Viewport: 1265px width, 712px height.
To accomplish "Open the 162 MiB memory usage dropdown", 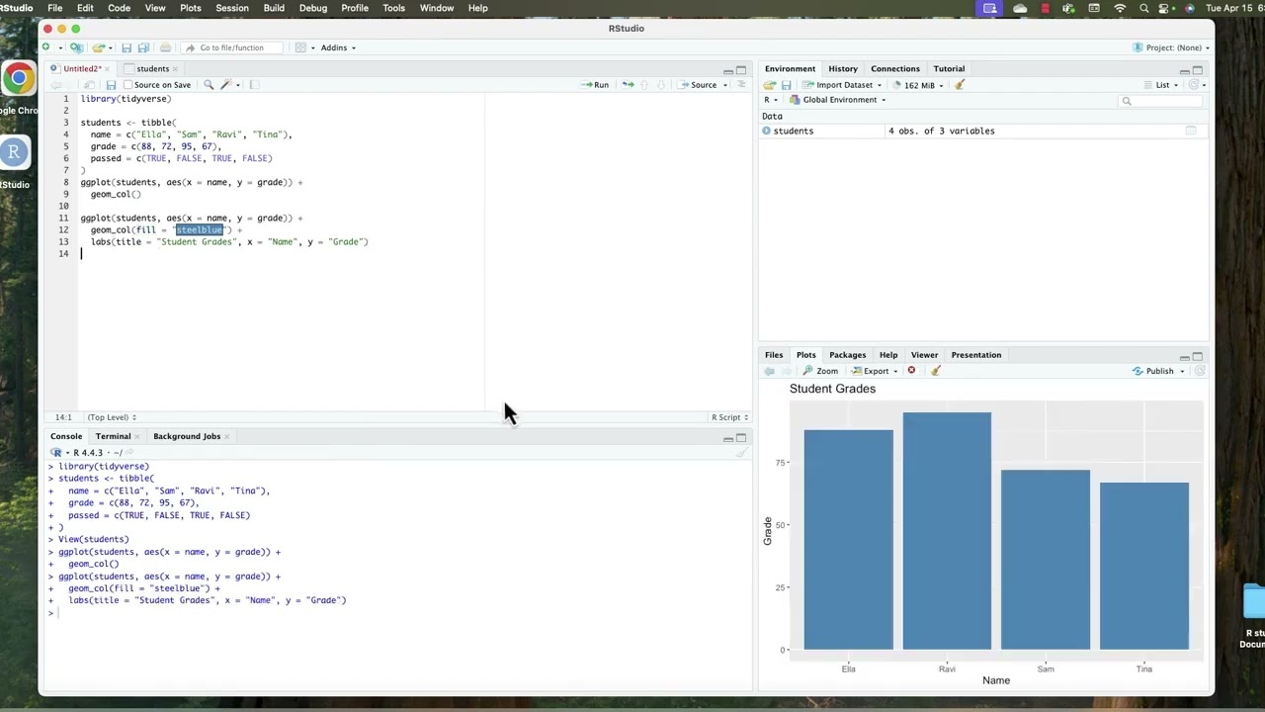I will point(918,85).
